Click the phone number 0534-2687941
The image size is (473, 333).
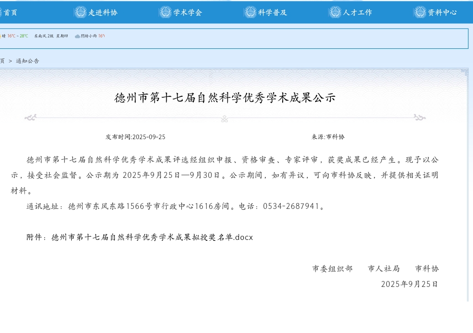pos(290,206)
